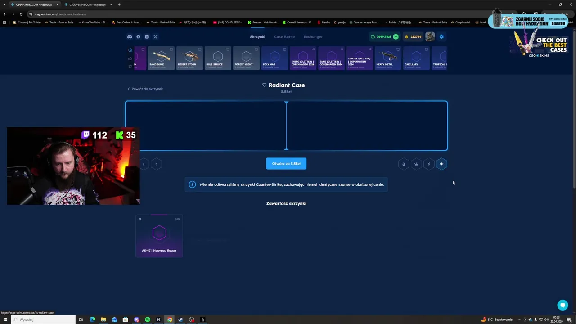This screenshot has height=324, width=576.
Task: Open the X (Twitter) link icon
Action: coord(155,37)
